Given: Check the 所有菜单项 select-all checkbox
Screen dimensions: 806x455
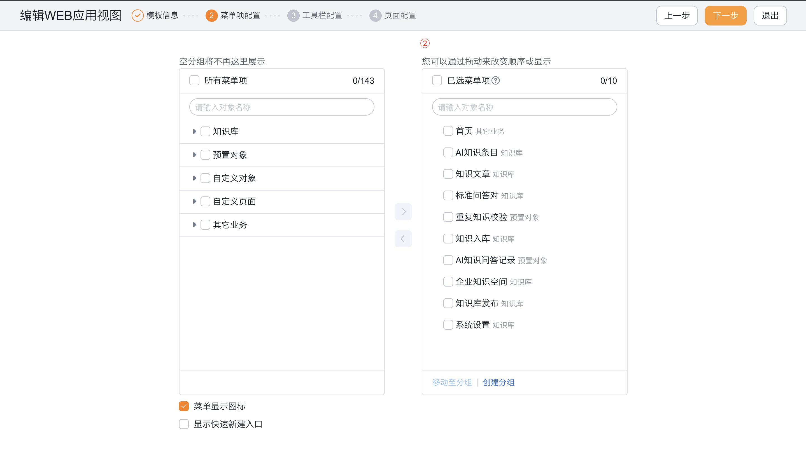Looking at the screenshot, I should [194, 80].
